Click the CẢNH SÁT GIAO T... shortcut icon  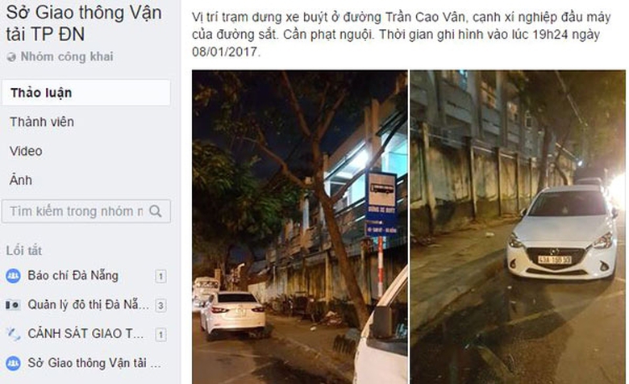point(13,334)
